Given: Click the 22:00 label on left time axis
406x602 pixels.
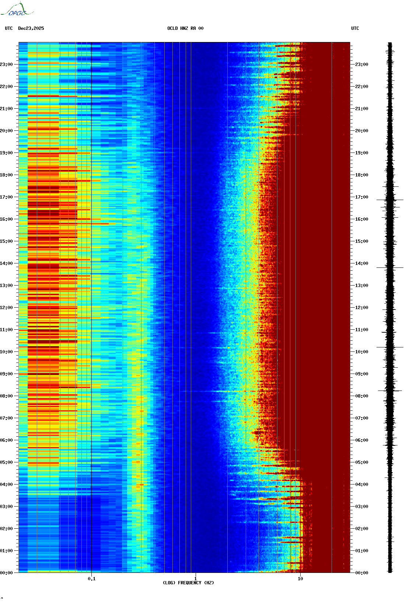Looking at the screenshot, I should tap(6, 87).
